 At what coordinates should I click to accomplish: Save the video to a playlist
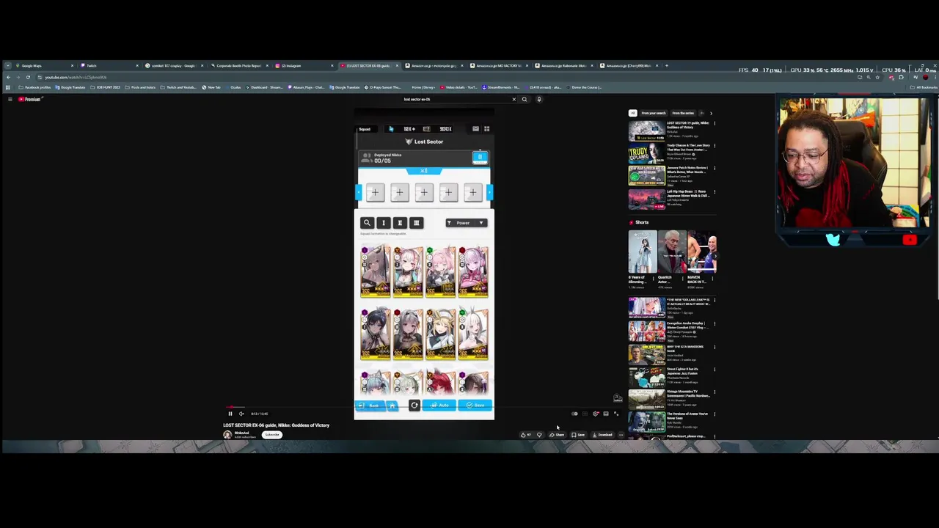point(578,435)
